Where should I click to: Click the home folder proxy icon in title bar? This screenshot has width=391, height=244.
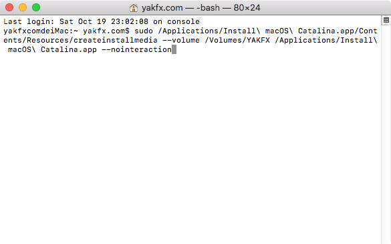(134, 8)
